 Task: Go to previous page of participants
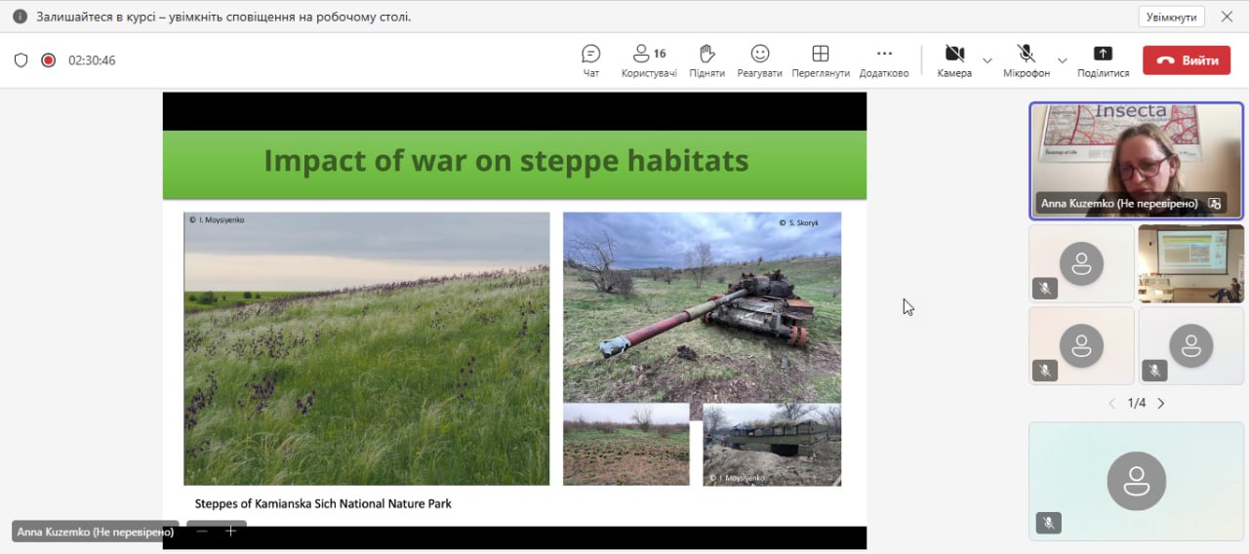pos(1111,403)
